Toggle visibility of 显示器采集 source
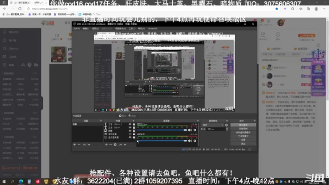Screen dimensions: 329x185 coord(130,137)
